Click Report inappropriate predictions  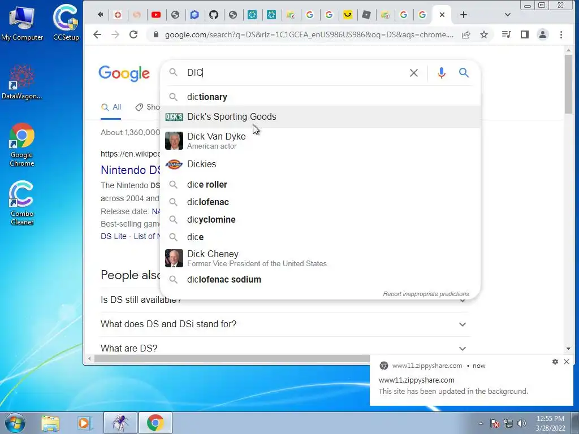point(426,294)
